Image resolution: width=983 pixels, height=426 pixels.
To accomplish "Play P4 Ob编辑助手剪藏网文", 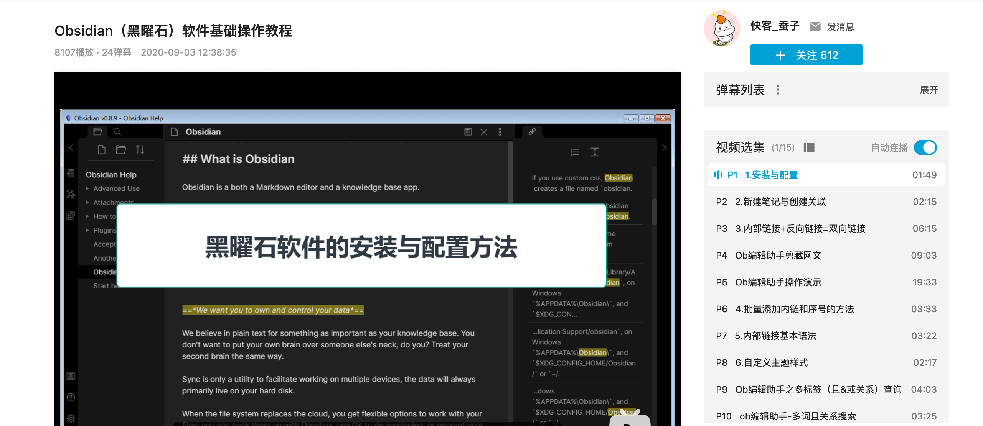I will 826,256.
